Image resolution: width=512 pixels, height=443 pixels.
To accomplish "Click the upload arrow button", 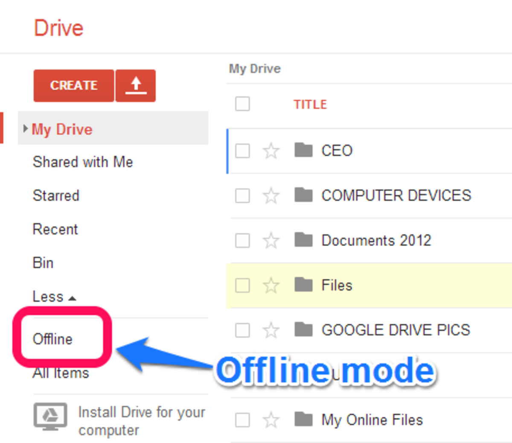I will tap(136, 86).
